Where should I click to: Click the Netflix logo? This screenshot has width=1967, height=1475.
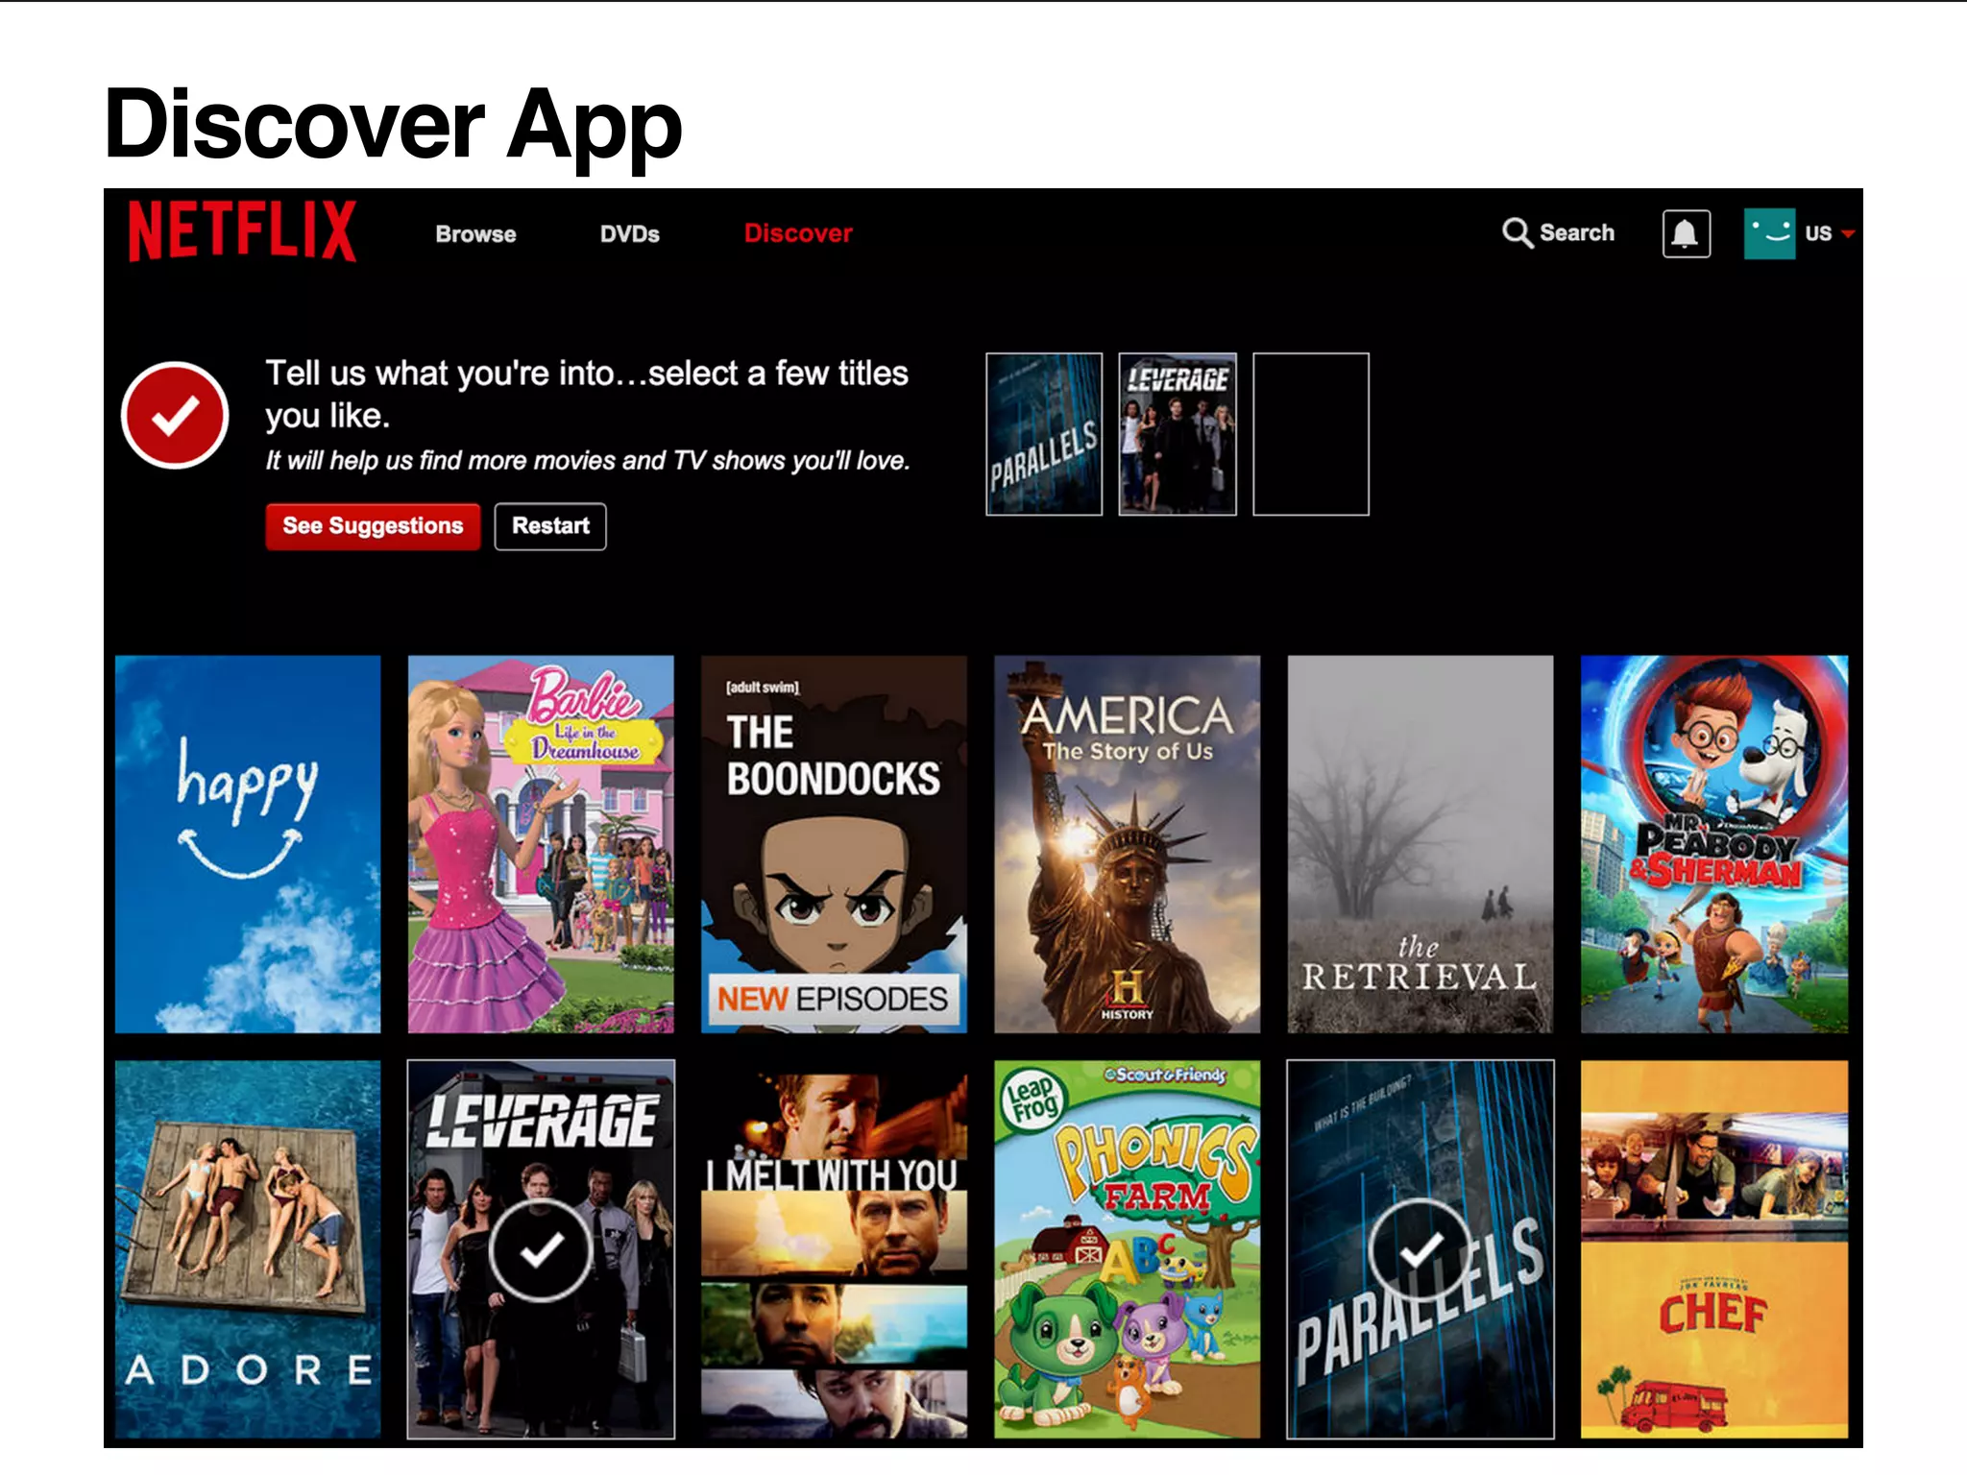(x=242, y=230)
